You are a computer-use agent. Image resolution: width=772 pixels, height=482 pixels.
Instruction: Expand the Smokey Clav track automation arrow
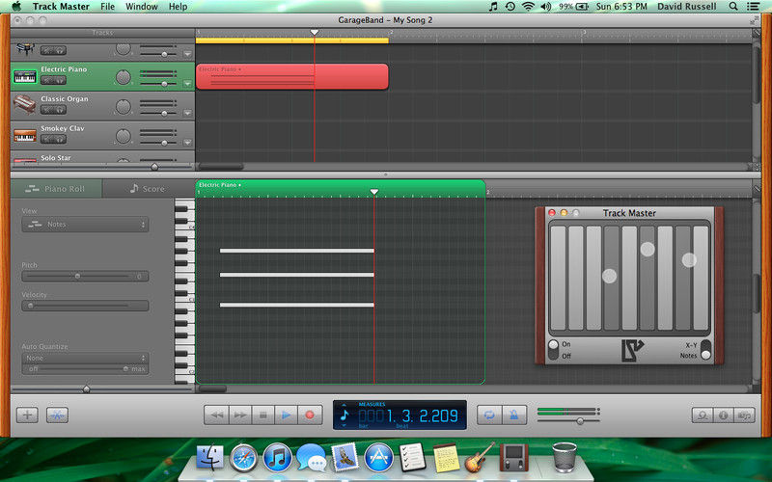click(187, 143)
